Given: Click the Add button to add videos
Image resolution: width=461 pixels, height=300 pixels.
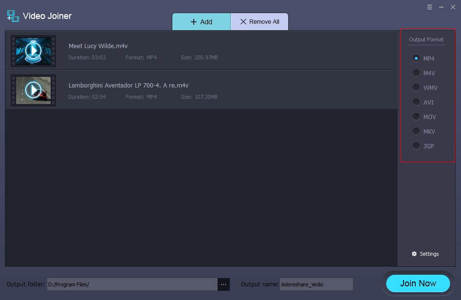Looking at the screenshot, I should (x=201, y=22).
